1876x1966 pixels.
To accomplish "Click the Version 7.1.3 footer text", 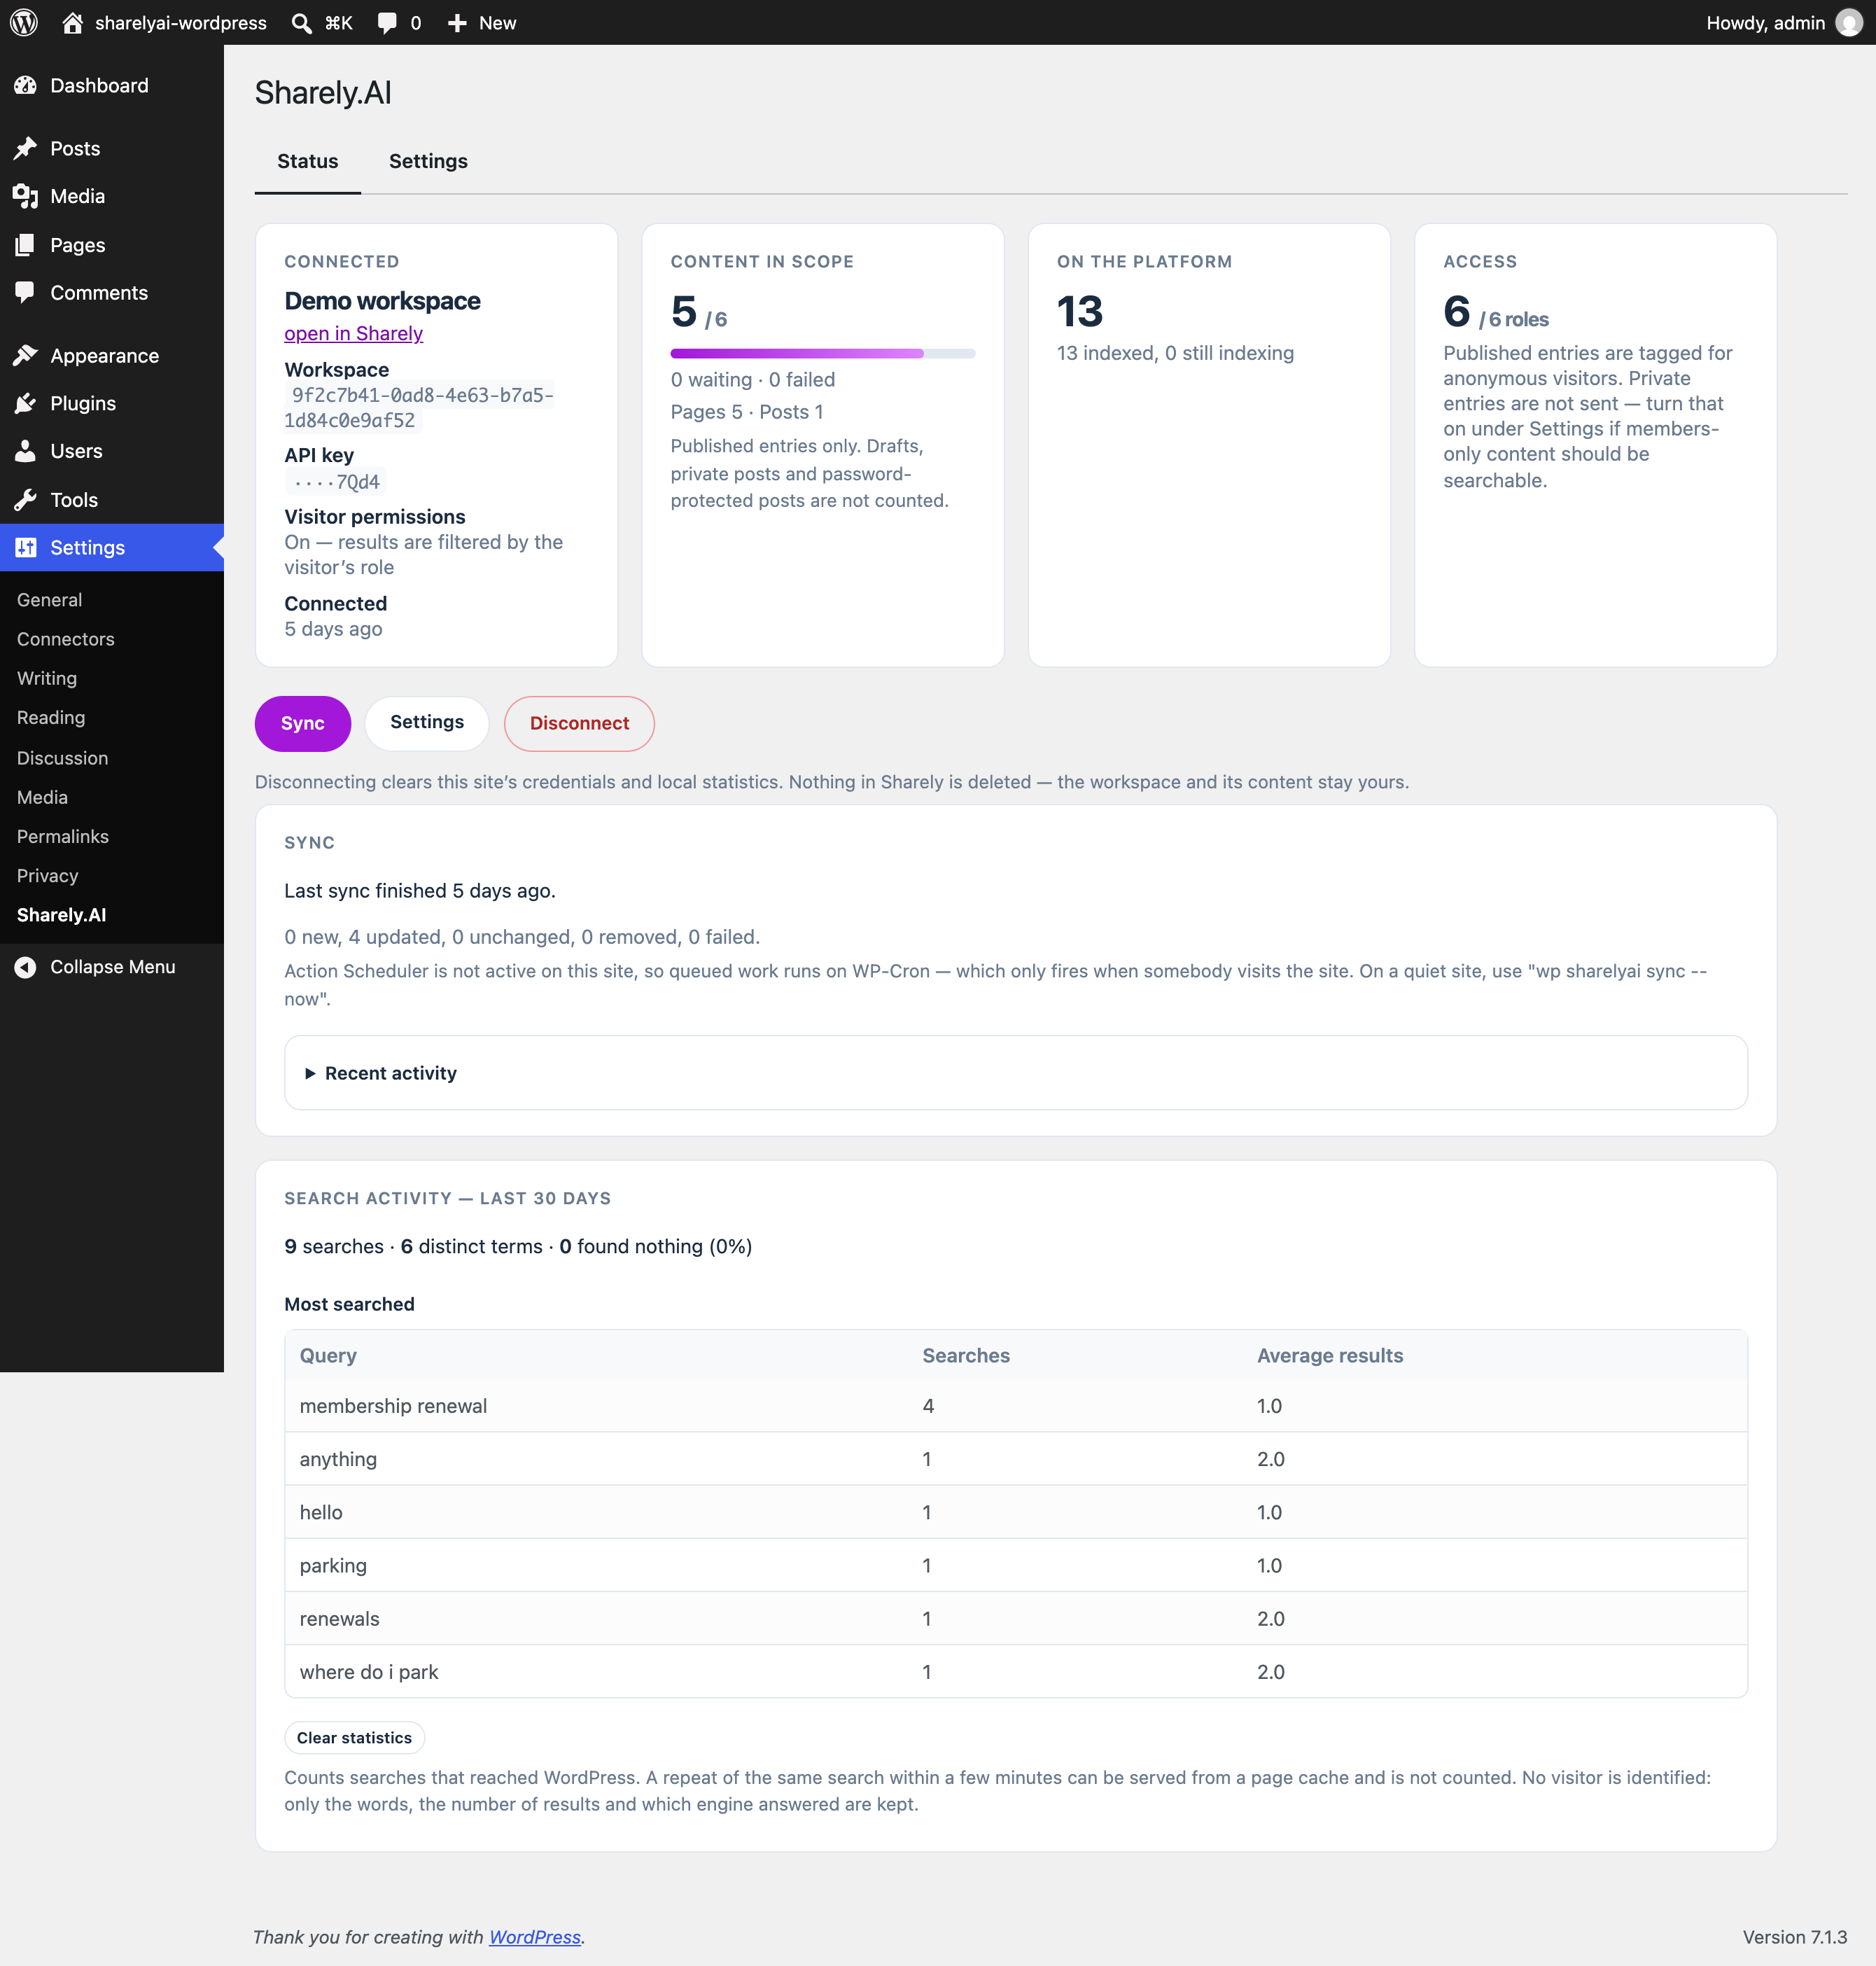I will (1794, 1937).
